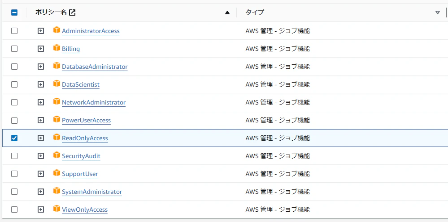Open the PowerUserAccess policy link
448x222 pixels.
(x=86, y=120)
